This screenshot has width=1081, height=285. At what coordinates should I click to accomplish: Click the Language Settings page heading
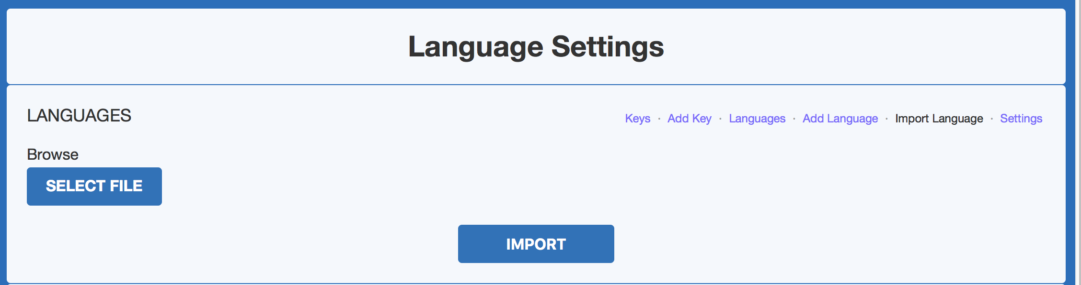tap(536, 47)
